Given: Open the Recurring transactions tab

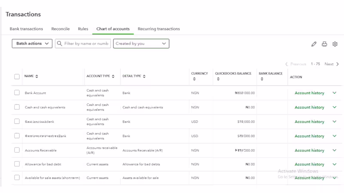Looking at the screenshot, I should pyautogui.click(x=159, y=29).
